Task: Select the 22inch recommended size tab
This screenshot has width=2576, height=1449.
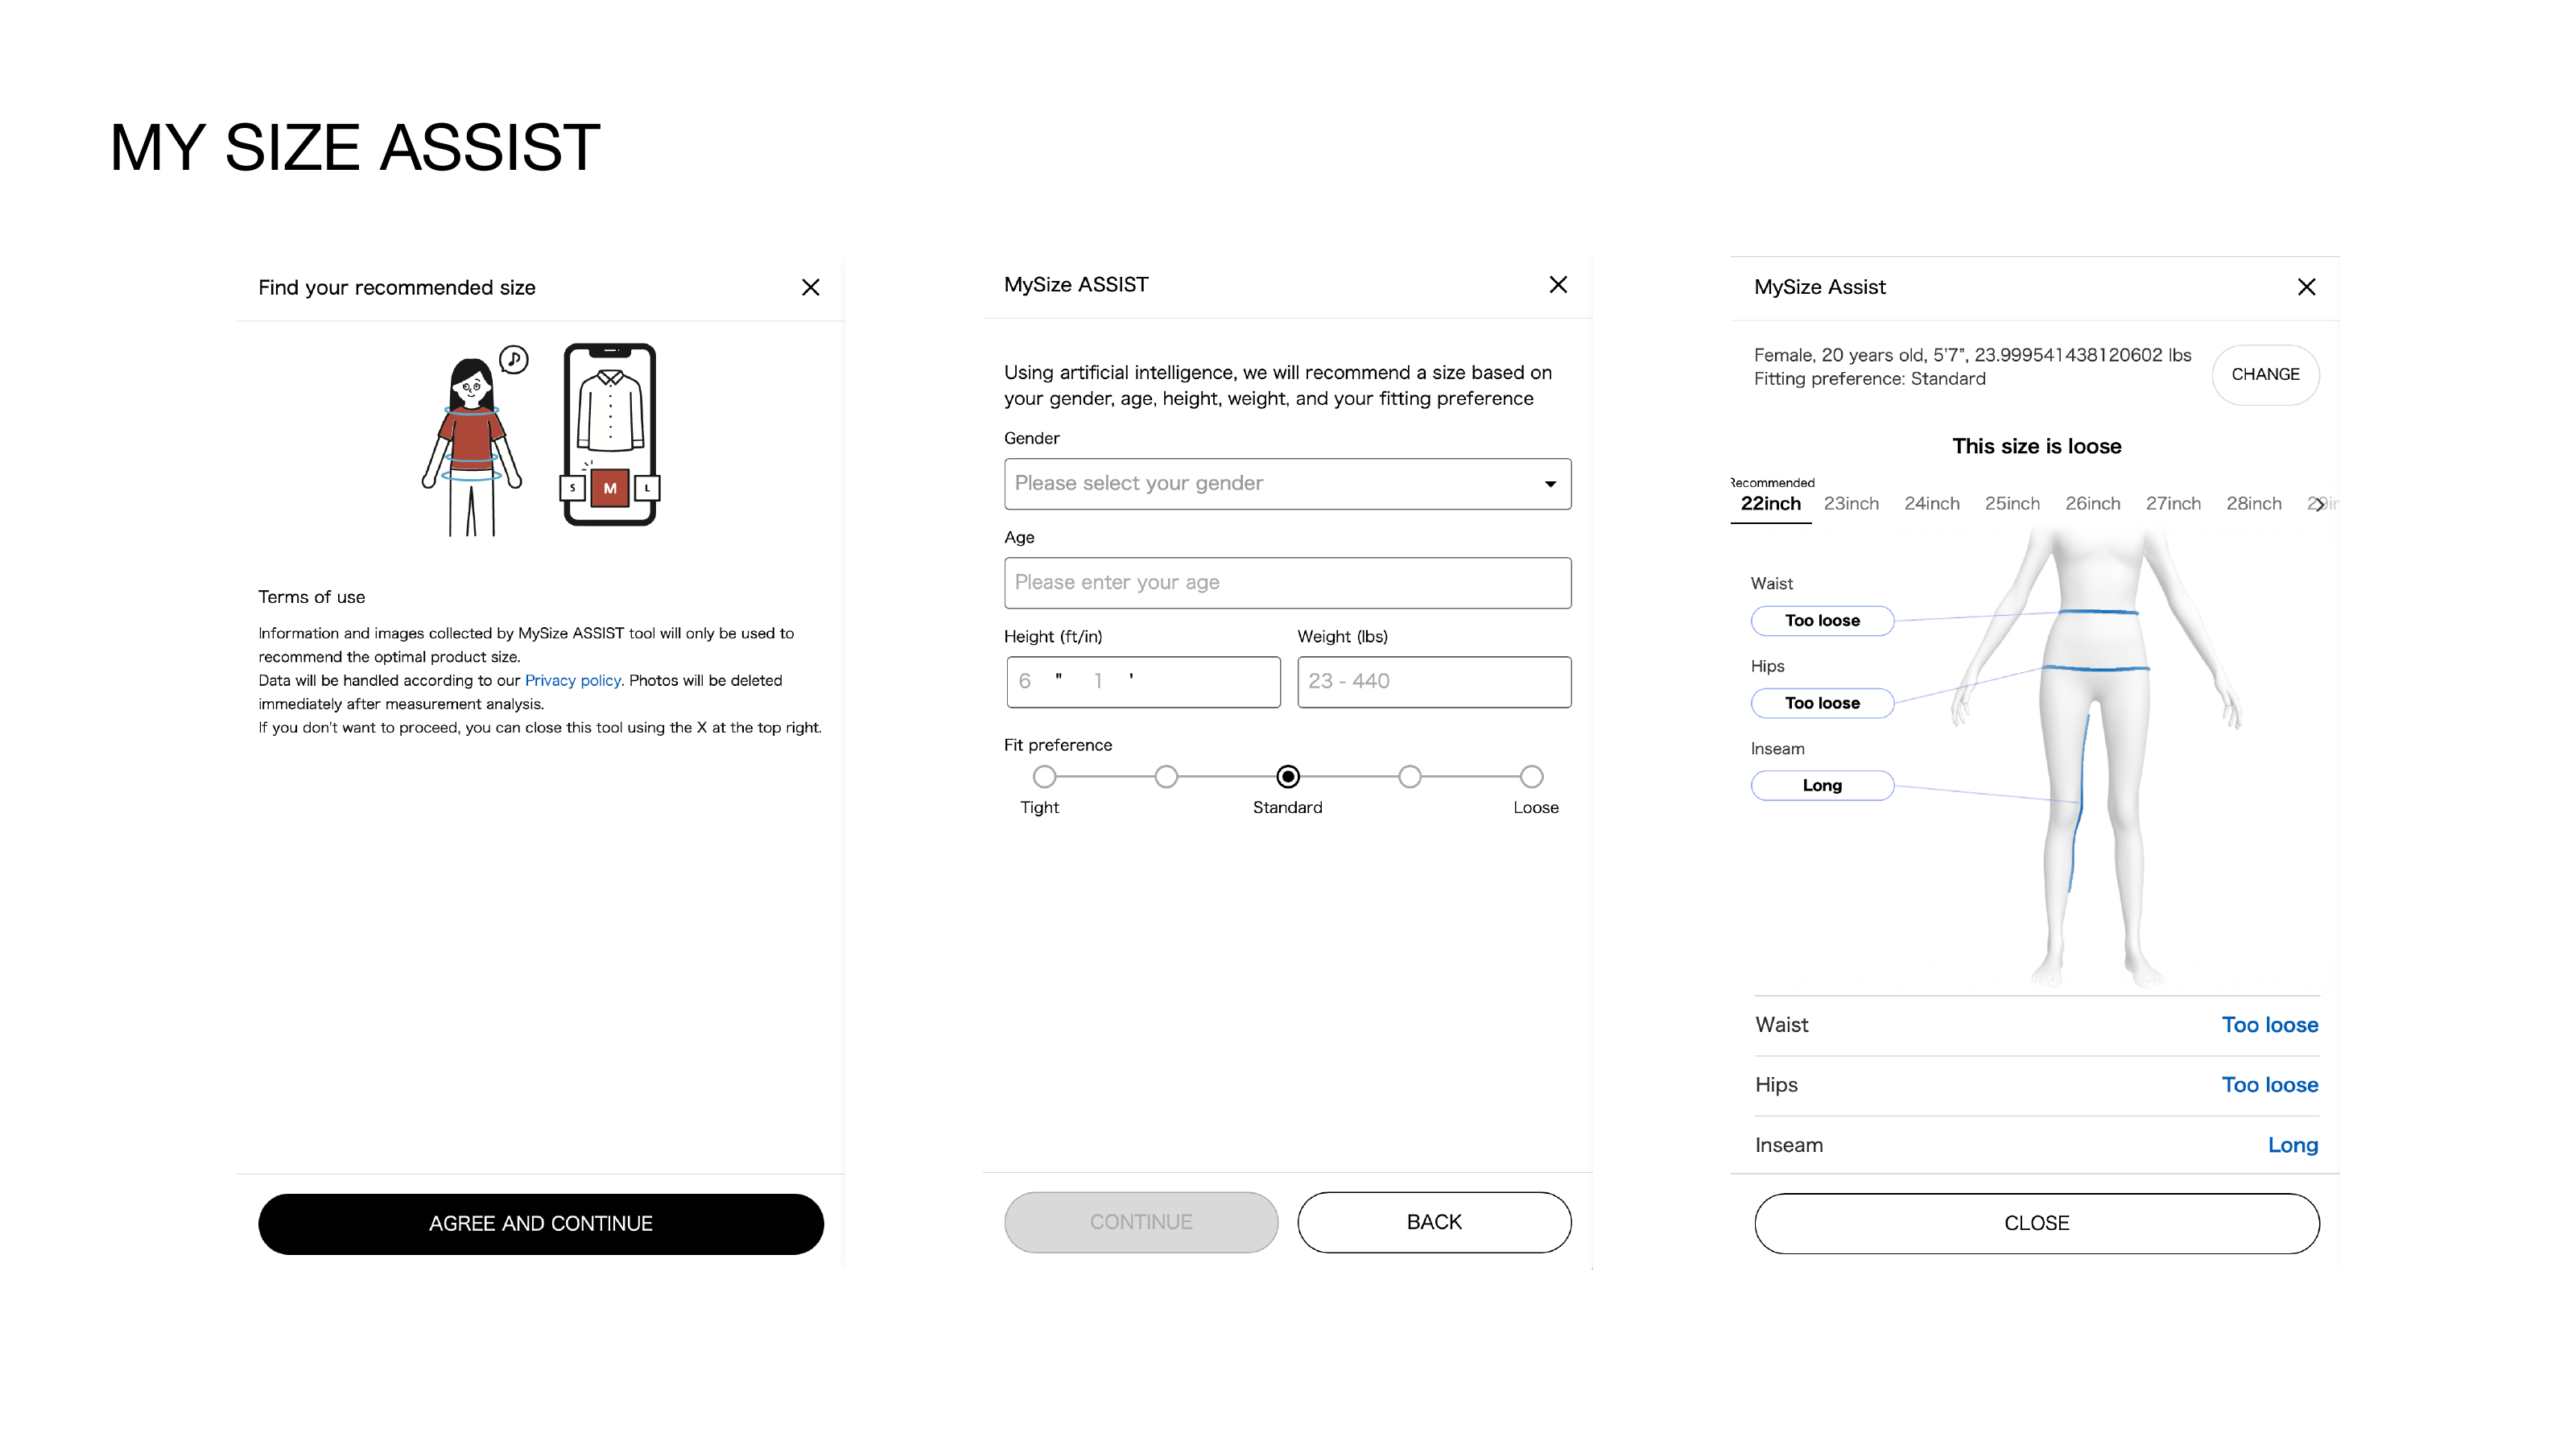Action: 1770,503
